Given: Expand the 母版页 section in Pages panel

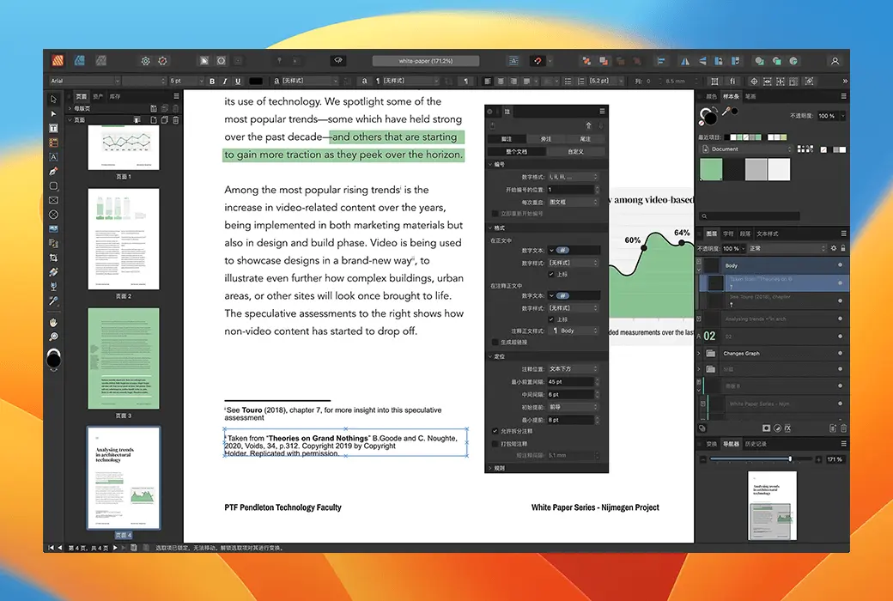Looking at the screenshot, I should pyautogui.click(x=70, y=107).
